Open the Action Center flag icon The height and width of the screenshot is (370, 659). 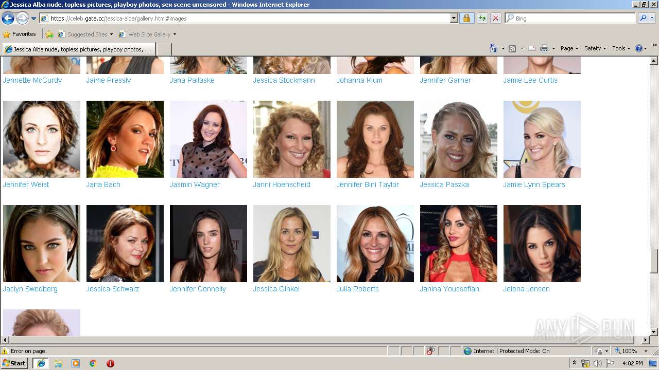tap(609, 363)
